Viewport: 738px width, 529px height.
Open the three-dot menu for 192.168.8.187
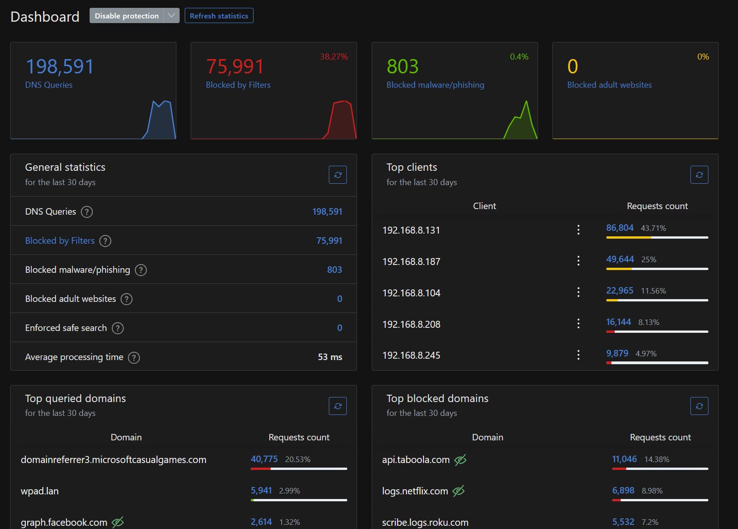click(x=578, y=261)
